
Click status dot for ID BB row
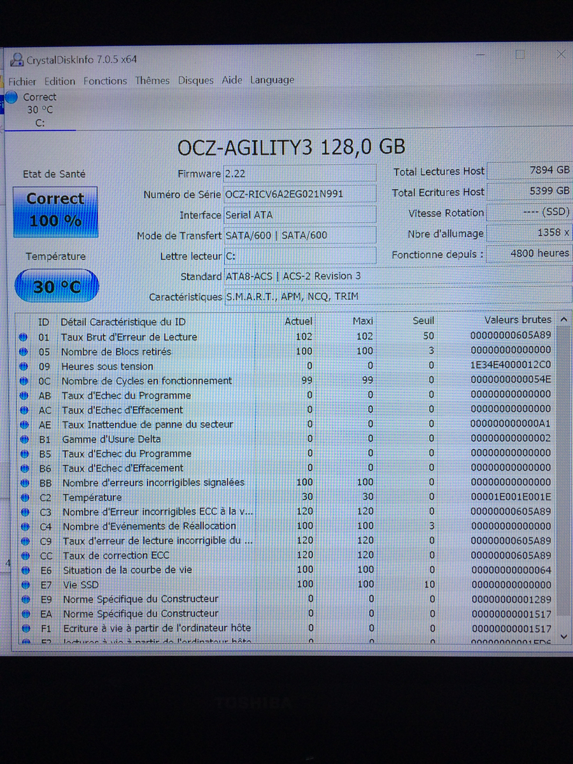pos(25,483)
